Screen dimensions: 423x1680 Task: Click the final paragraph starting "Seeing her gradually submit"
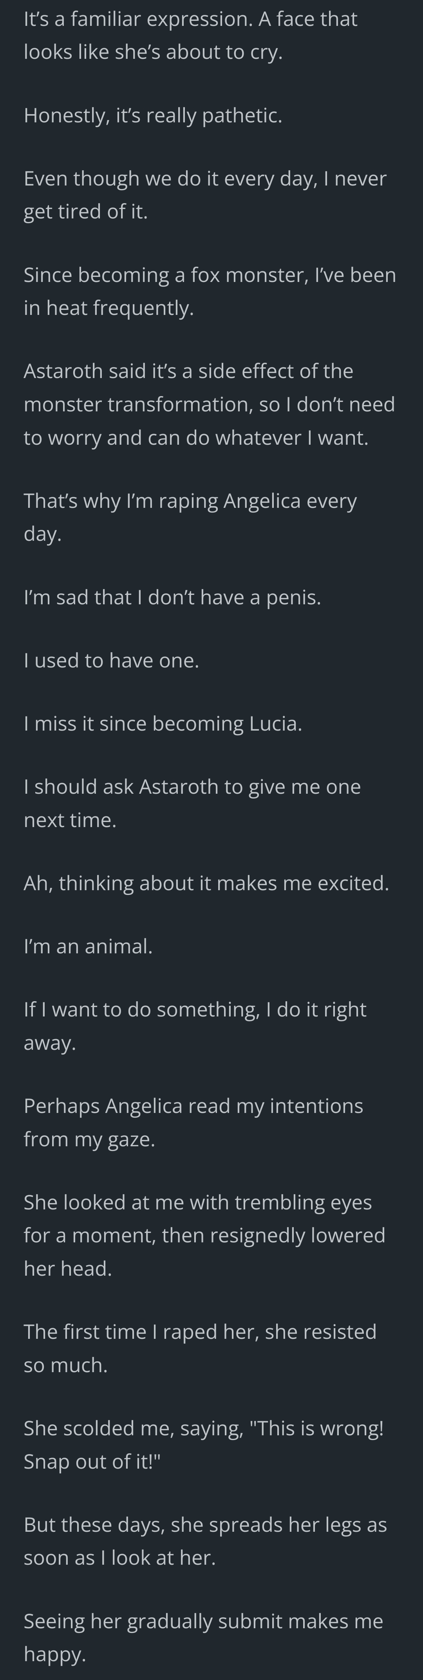click(203, 1637)
